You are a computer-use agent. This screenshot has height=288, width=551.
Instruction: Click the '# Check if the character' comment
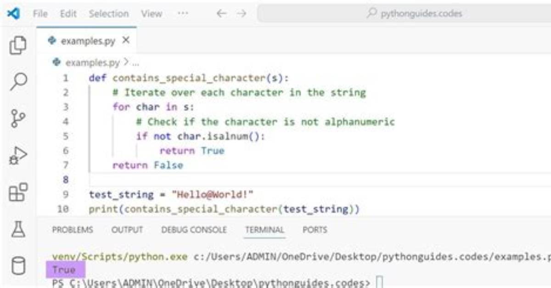pyautogui.click(x=265, y=122)
